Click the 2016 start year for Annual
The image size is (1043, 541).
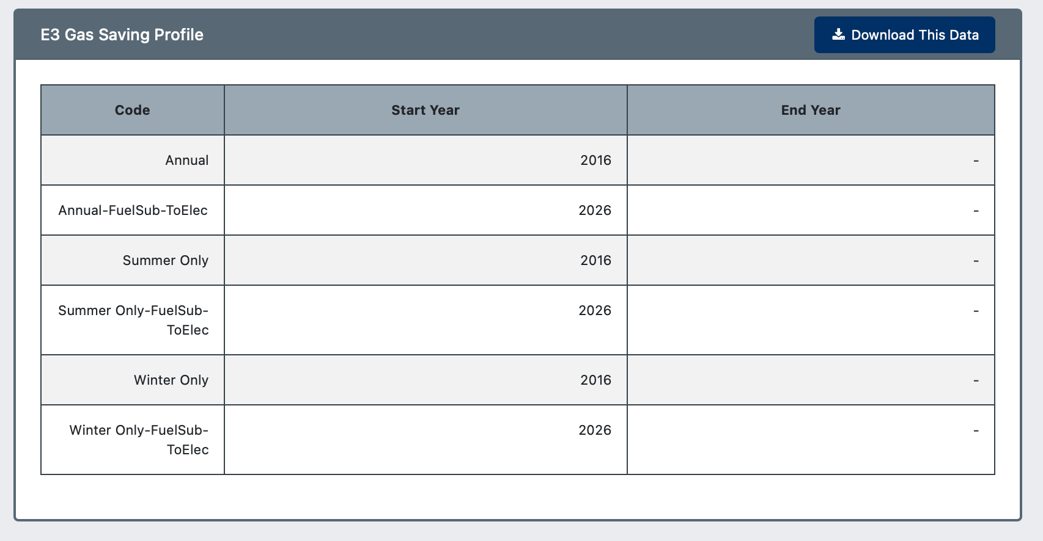(595, 160)
